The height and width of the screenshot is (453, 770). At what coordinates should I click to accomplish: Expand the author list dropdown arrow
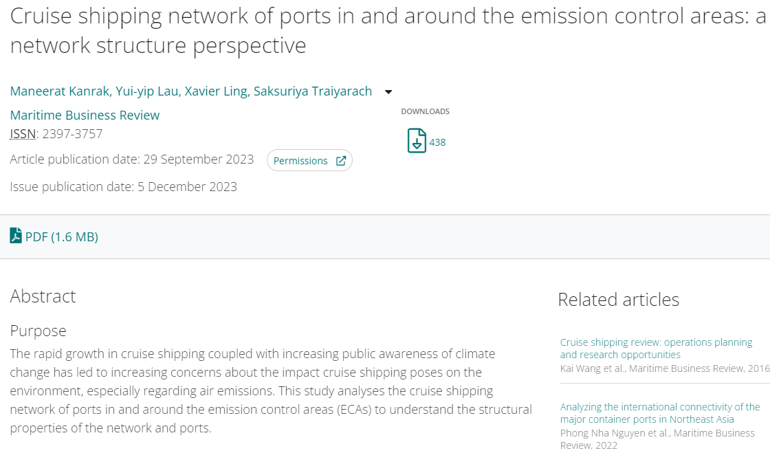pyautogui.click(x=388, y=92)
